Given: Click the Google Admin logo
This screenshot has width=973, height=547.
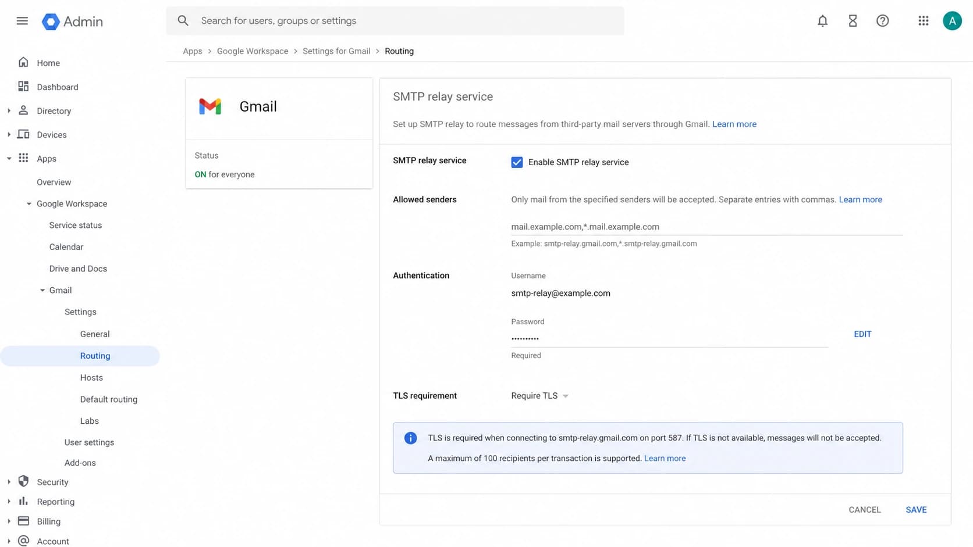Looking at the screenshot, I should pos(72,22).
